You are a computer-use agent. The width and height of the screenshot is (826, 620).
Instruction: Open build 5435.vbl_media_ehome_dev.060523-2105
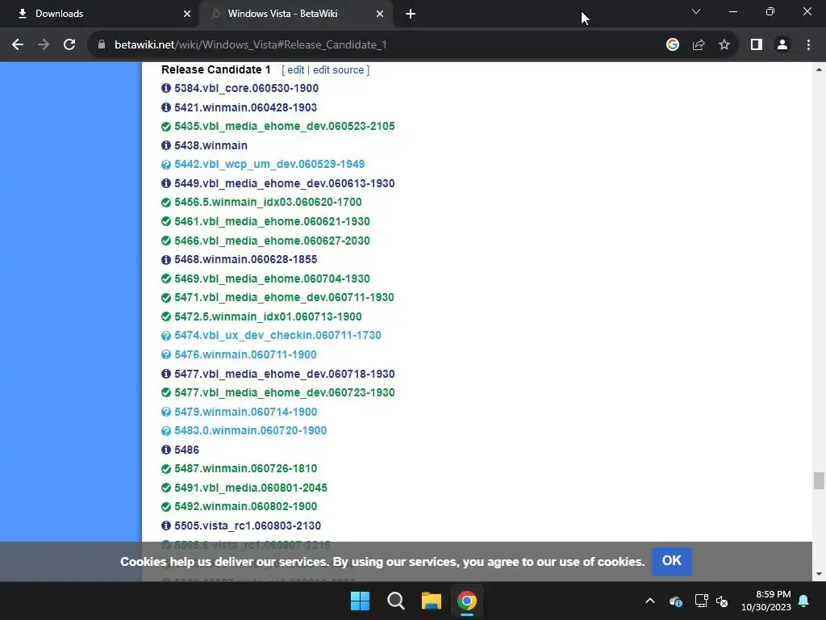tap(285, 127)
